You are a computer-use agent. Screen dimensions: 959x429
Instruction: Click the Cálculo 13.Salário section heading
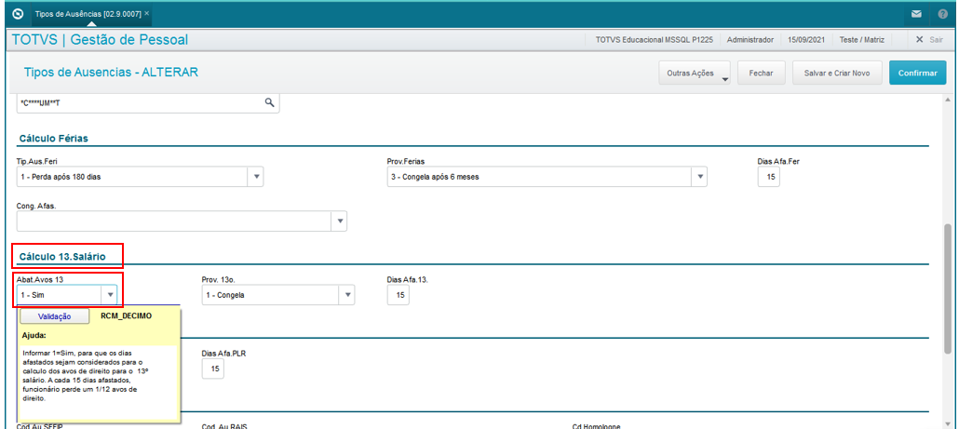coord(62,257)
